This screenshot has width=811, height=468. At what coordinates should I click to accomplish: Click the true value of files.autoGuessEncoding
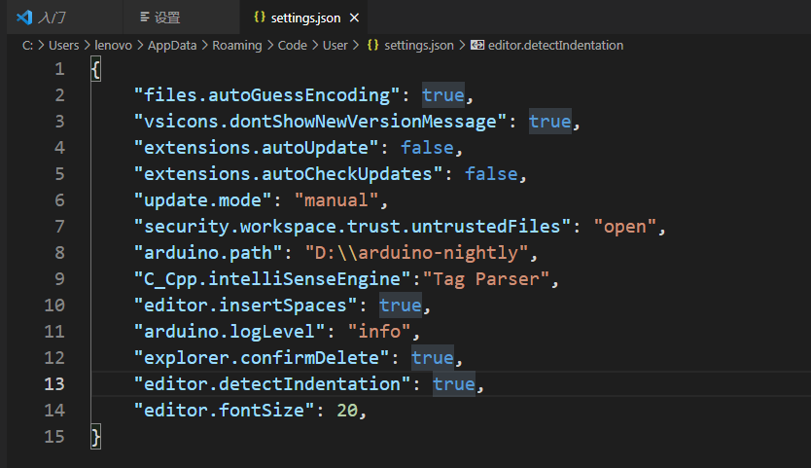coord(442,95)
